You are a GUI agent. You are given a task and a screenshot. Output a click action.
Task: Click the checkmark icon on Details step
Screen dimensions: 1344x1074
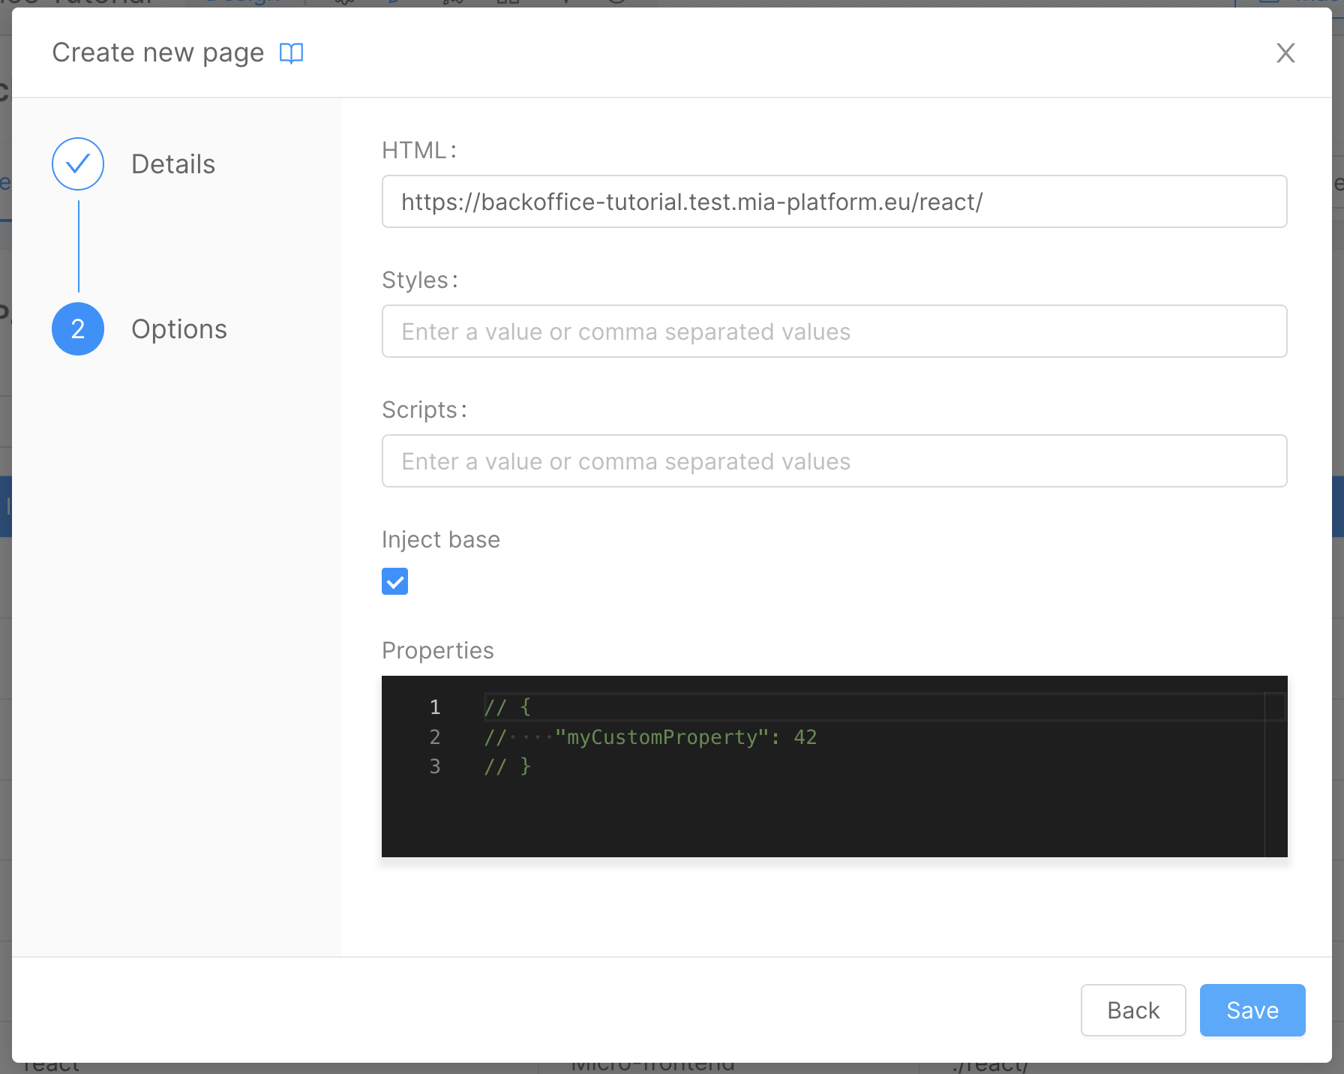(77, 163)
